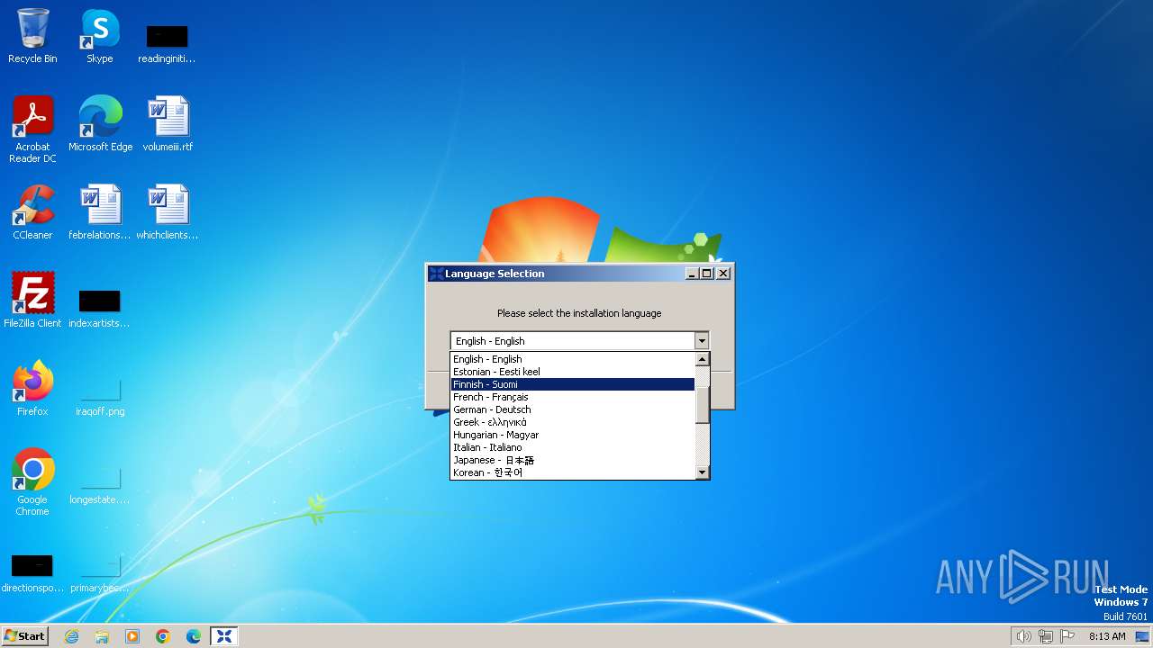Select the indexartists desktop file
This screenshot has height=648, width=1153.
coord(100,309)
